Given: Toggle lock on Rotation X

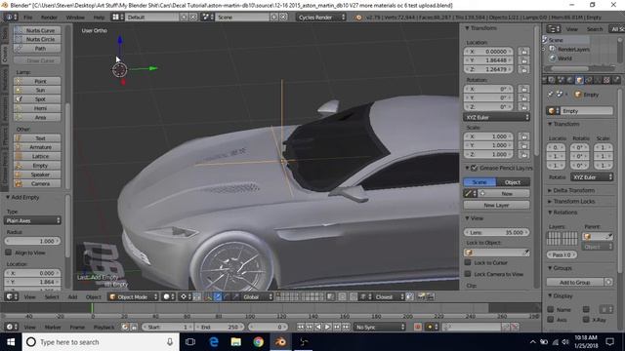Looking at the screenshot, I should 523,89.
